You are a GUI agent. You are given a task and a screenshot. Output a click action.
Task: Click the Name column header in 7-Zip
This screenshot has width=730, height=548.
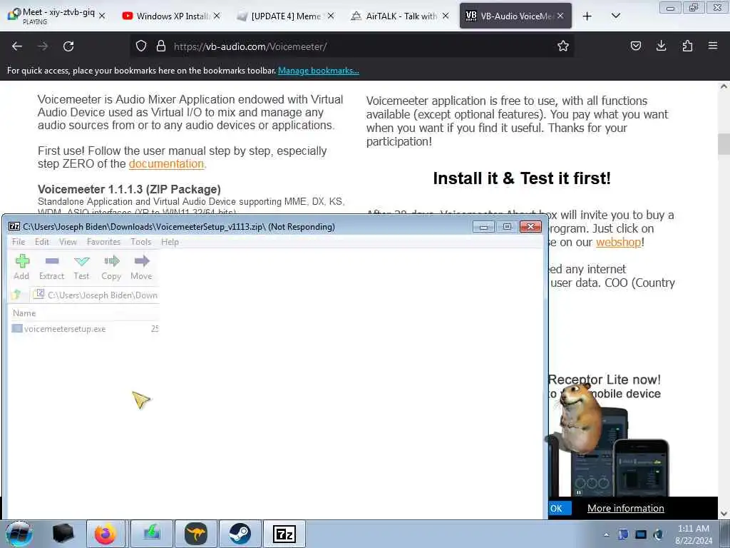(x=24, y=313)
